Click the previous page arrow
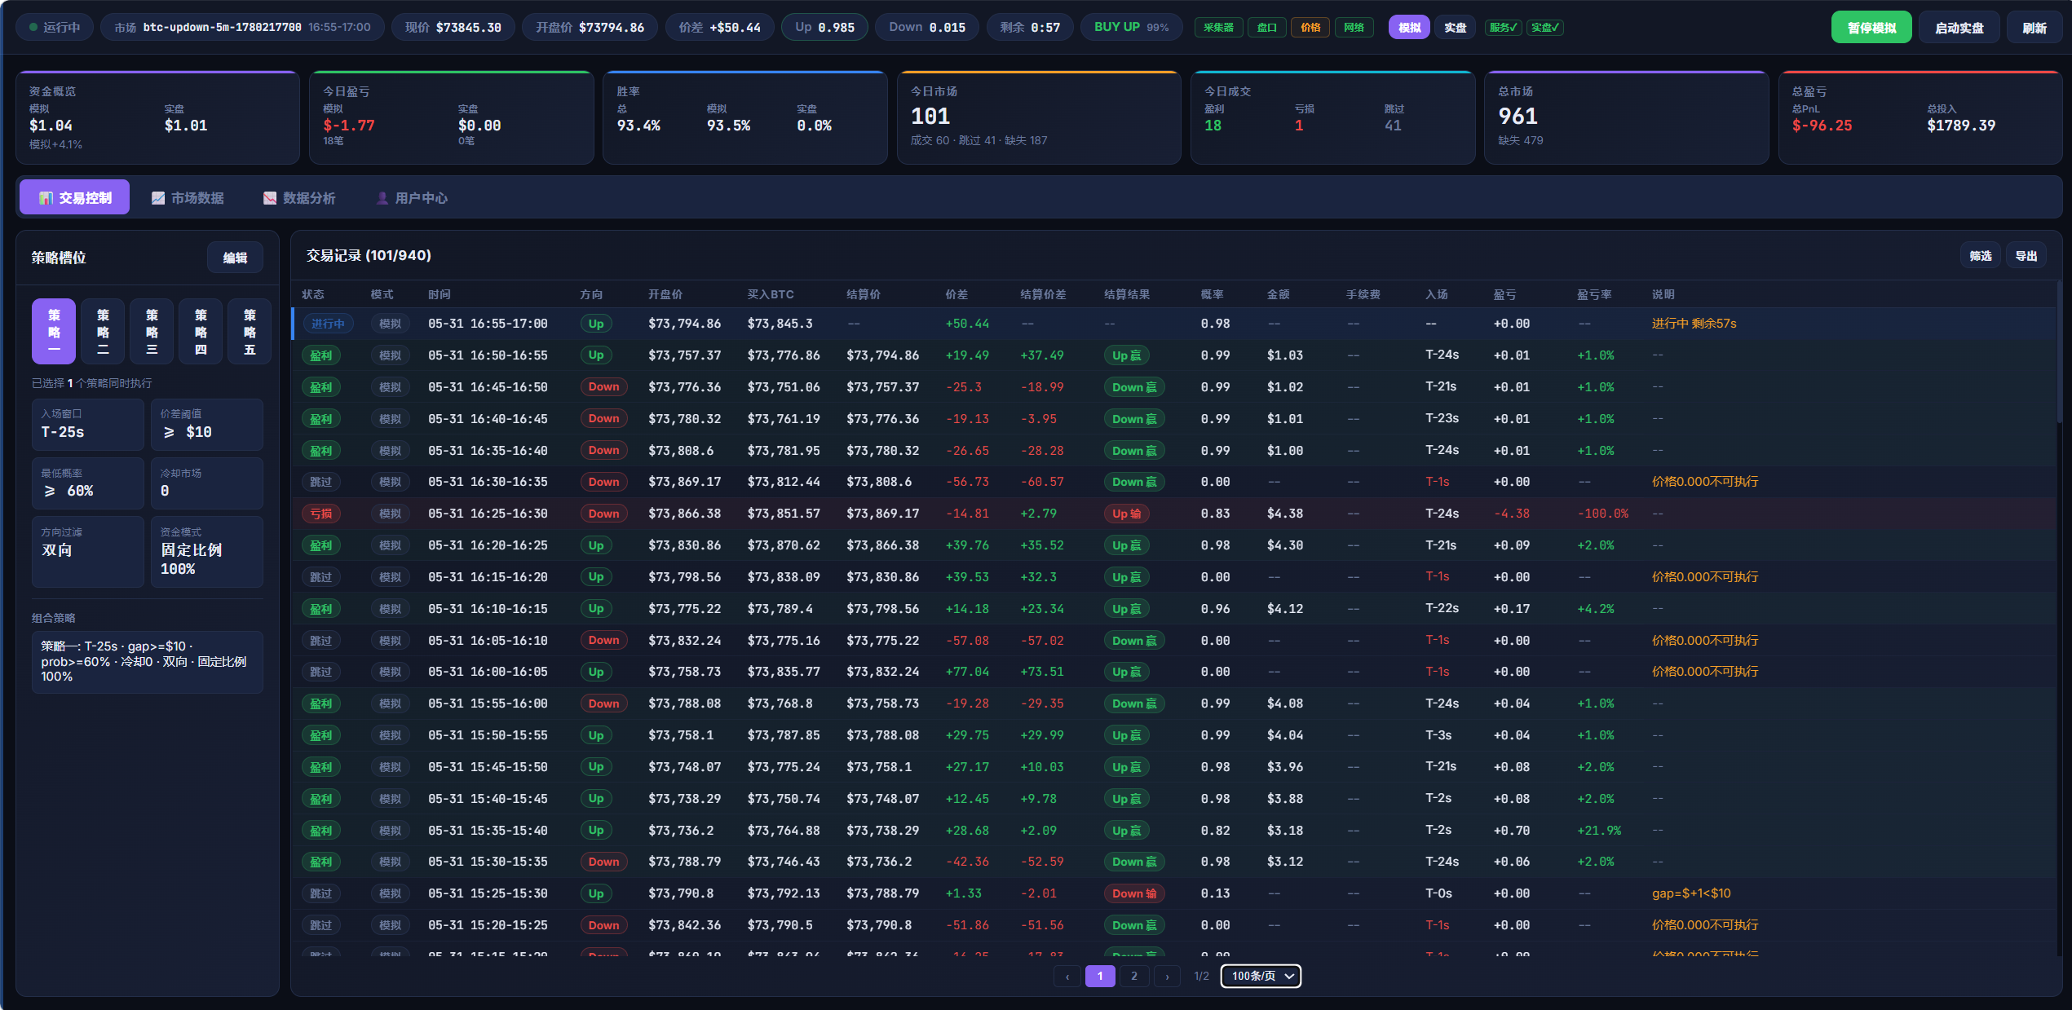Screen dimensions: 2072x1010 [x=1067, y=976]
